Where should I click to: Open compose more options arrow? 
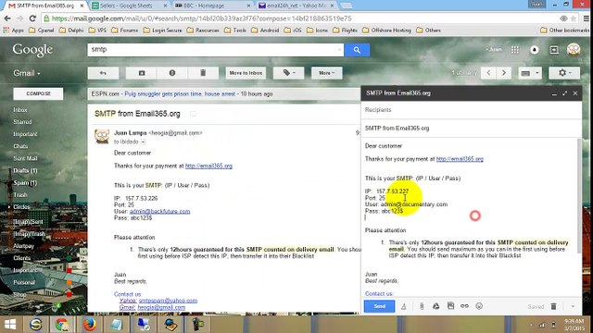point(573,306)
